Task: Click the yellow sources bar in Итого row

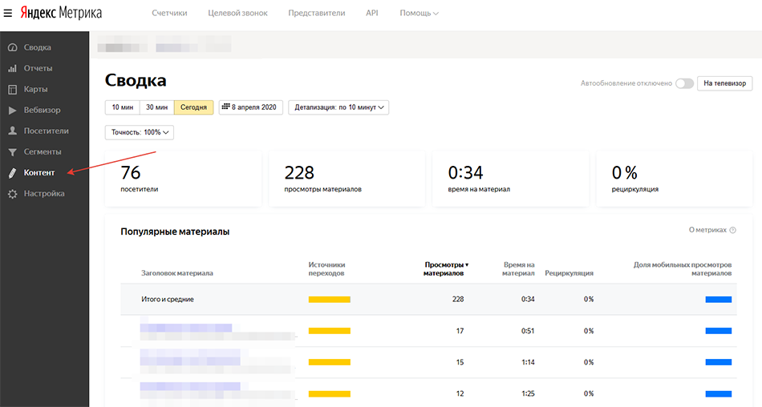Action: pyautogui.click(x=330, y=300)
